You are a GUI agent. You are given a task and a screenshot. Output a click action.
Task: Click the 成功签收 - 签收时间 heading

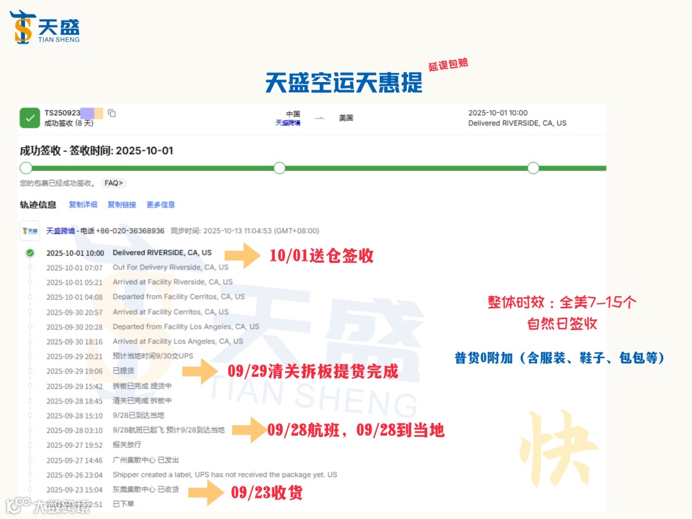(96, 151)
